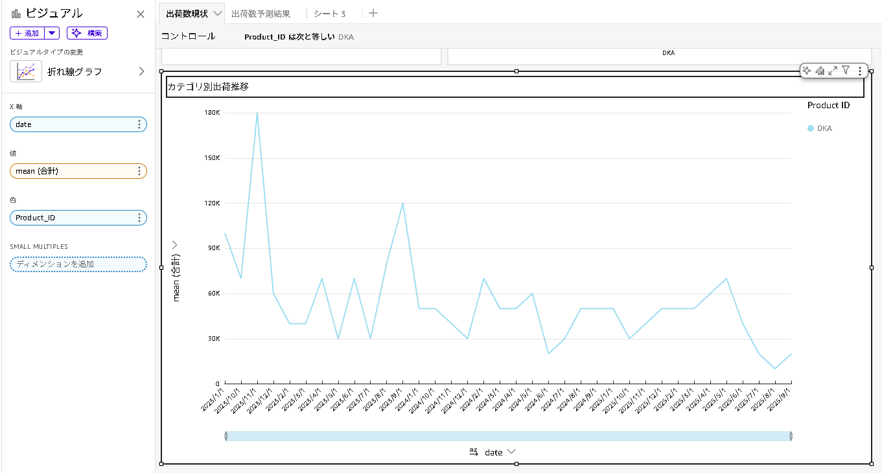Open the Product_ID field options menu
Image resolution: width=882 pixels, height=473 pixels.
pos(139,218)
